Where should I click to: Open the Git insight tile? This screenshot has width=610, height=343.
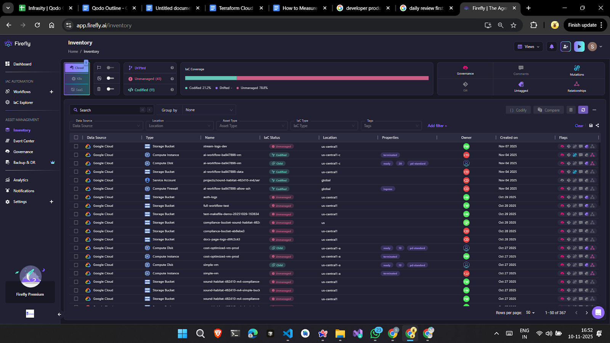[x=465, y=87]
